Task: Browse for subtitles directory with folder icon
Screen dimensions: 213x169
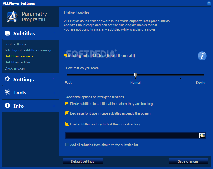Action: coord(202,135)
